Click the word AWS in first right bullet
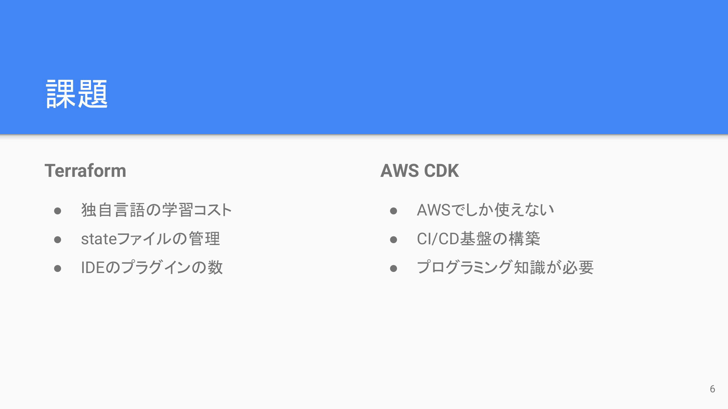The width and height of the screenshot is (728, 409). (433, 210)
